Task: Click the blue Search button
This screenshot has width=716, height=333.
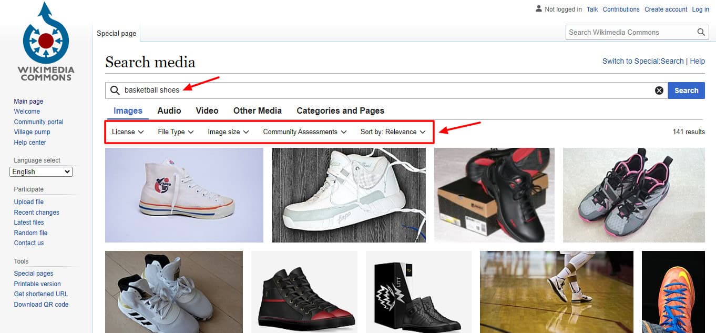Action: click(686, 90)
